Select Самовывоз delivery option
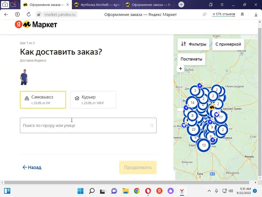262x197 pixels. coord(43,100)
